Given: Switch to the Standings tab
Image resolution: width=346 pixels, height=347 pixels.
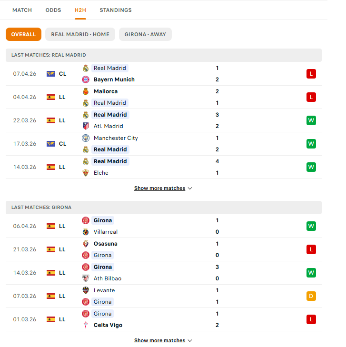Looking at the screenshot, I should click(116, 10).
